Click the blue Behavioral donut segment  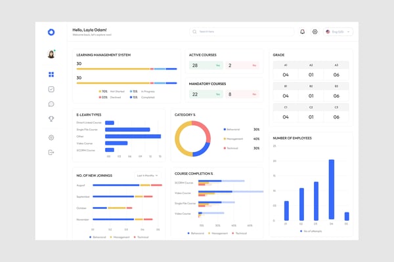pos(204,151)
